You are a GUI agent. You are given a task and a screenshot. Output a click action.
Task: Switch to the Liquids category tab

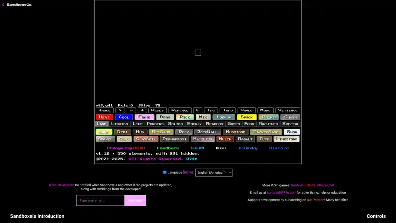coord(119,124)
